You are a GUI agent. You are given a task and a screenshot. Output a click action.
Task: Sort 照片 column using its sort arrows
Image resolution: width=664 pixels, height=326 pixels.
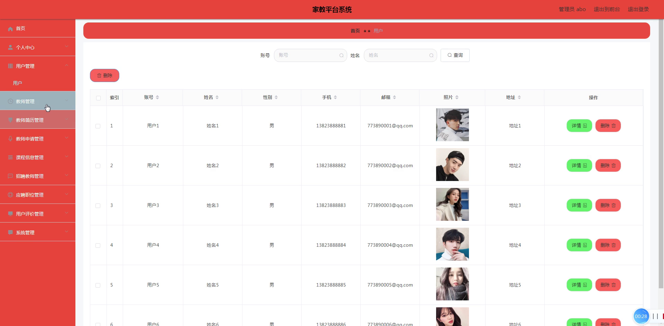pos(457,98)
